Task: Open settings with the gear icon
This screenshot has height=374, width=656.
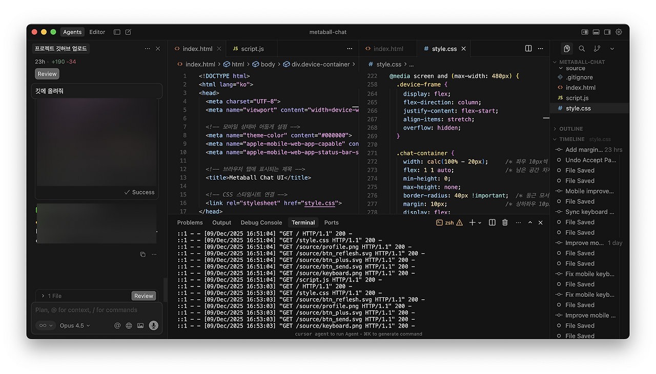Action: tap(619, 32)
